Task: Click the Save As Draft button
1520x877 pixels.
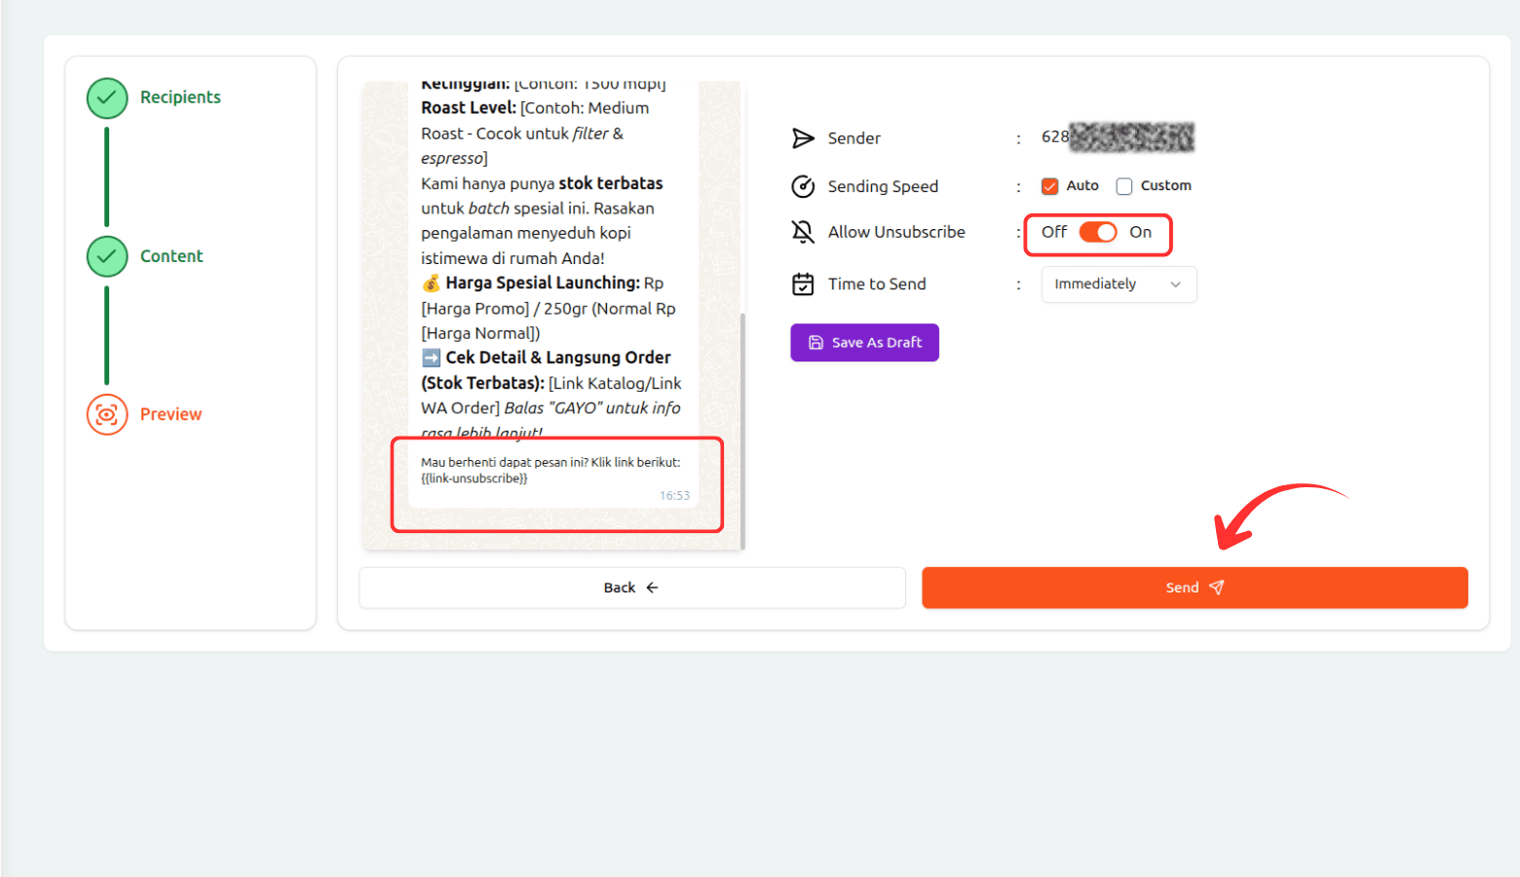Action: [864, 342]
